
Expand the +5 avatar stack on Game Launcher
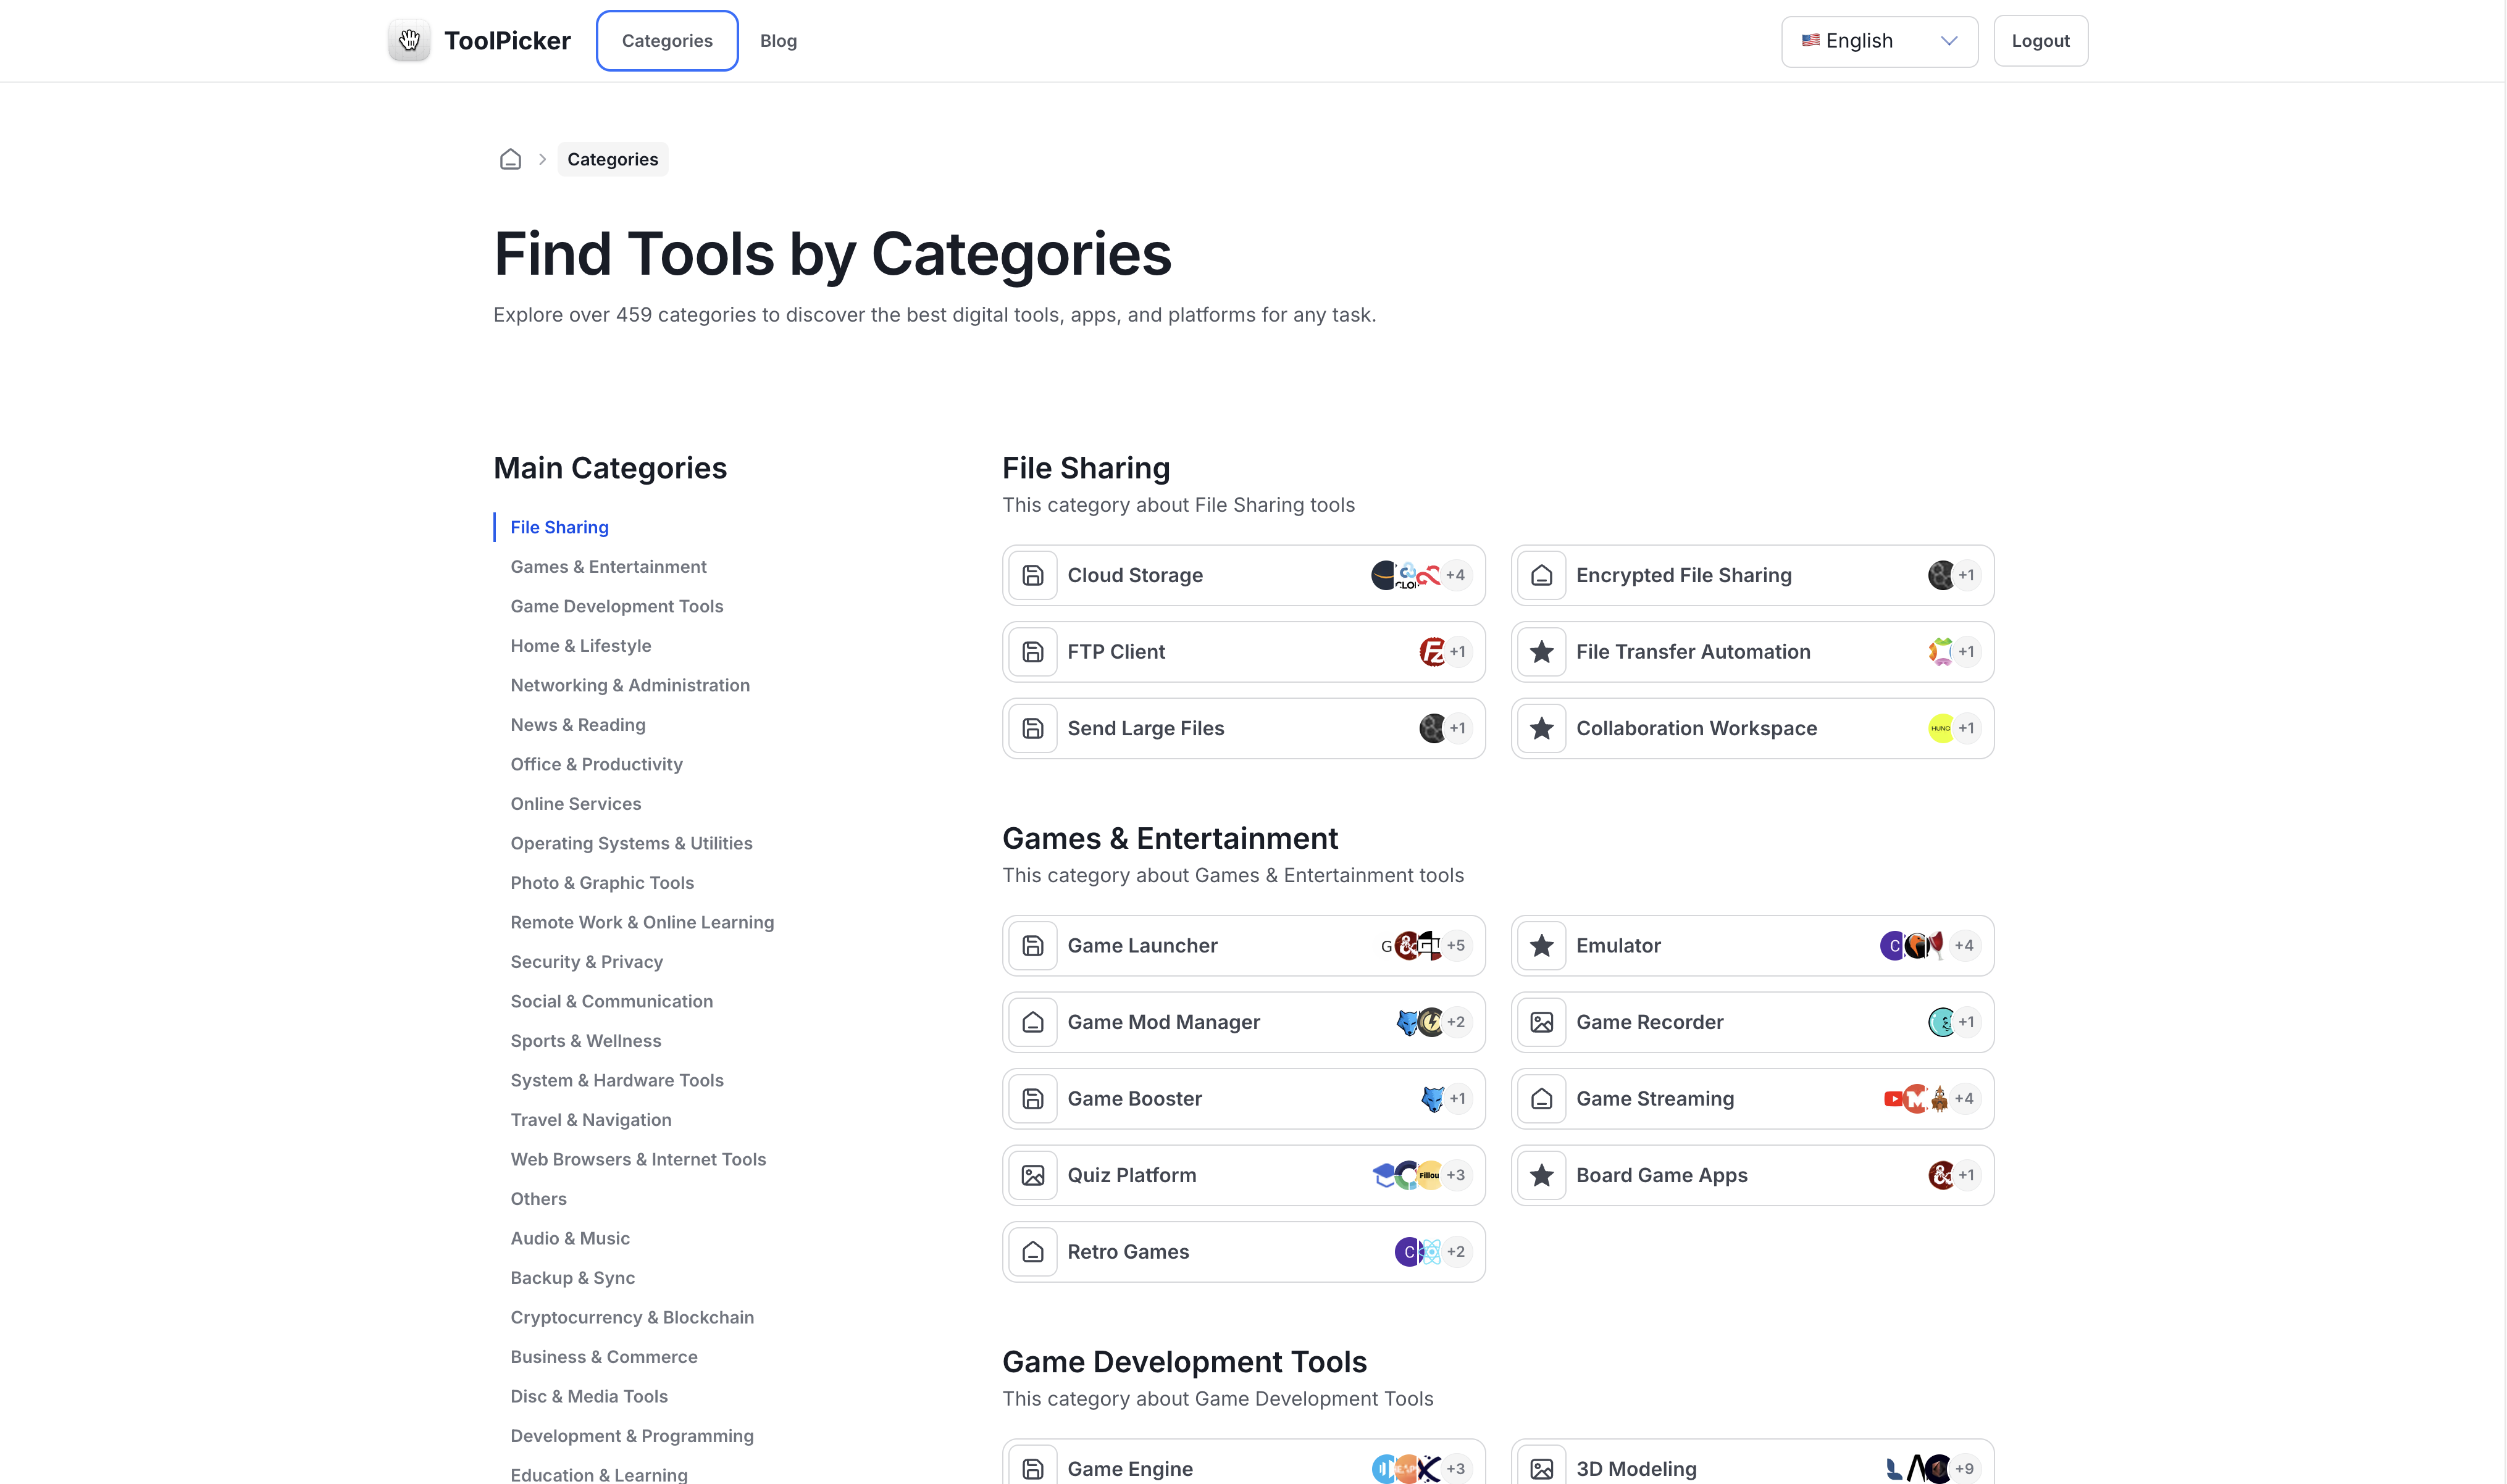[x=1456, y=945]
